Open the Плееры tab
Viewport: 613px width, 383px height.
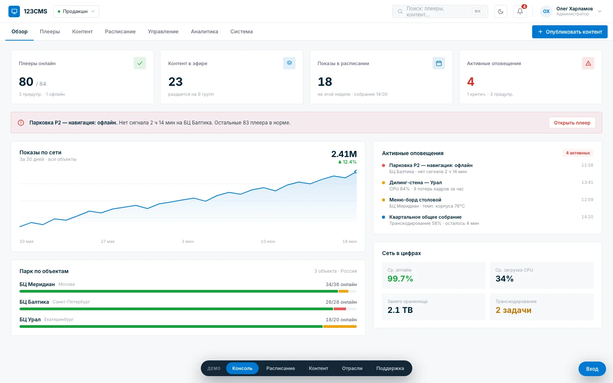pos(50,32)
